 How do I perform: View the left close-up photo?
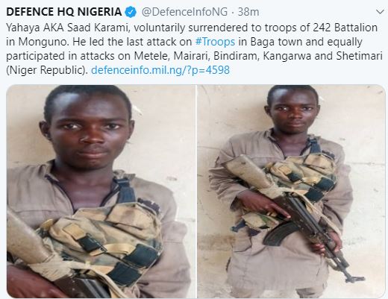[101, 192]
